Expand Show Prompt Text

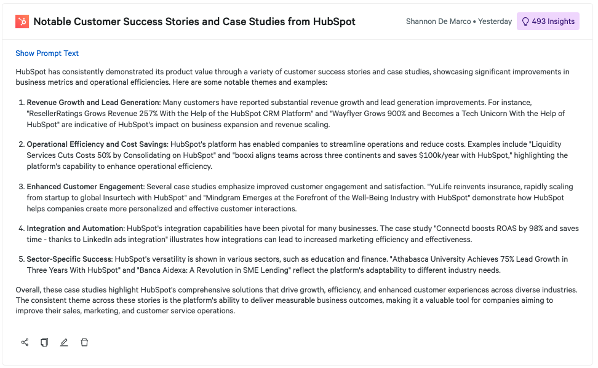(47, 53)
